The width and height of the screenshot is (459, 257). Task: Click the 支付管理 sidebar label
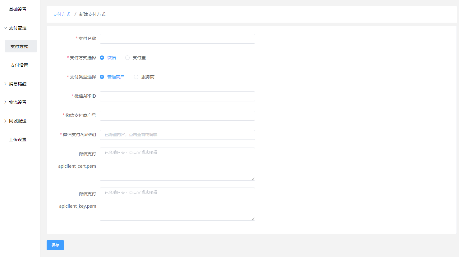point(18,28)
